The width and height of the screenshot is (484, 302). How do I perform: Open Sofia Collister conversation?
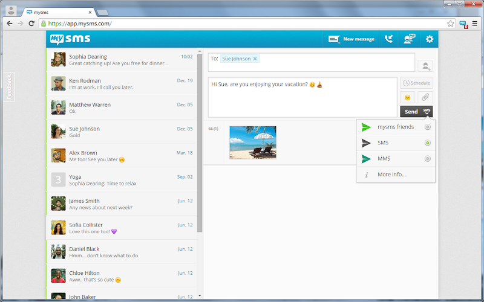(x=122, y=228)
